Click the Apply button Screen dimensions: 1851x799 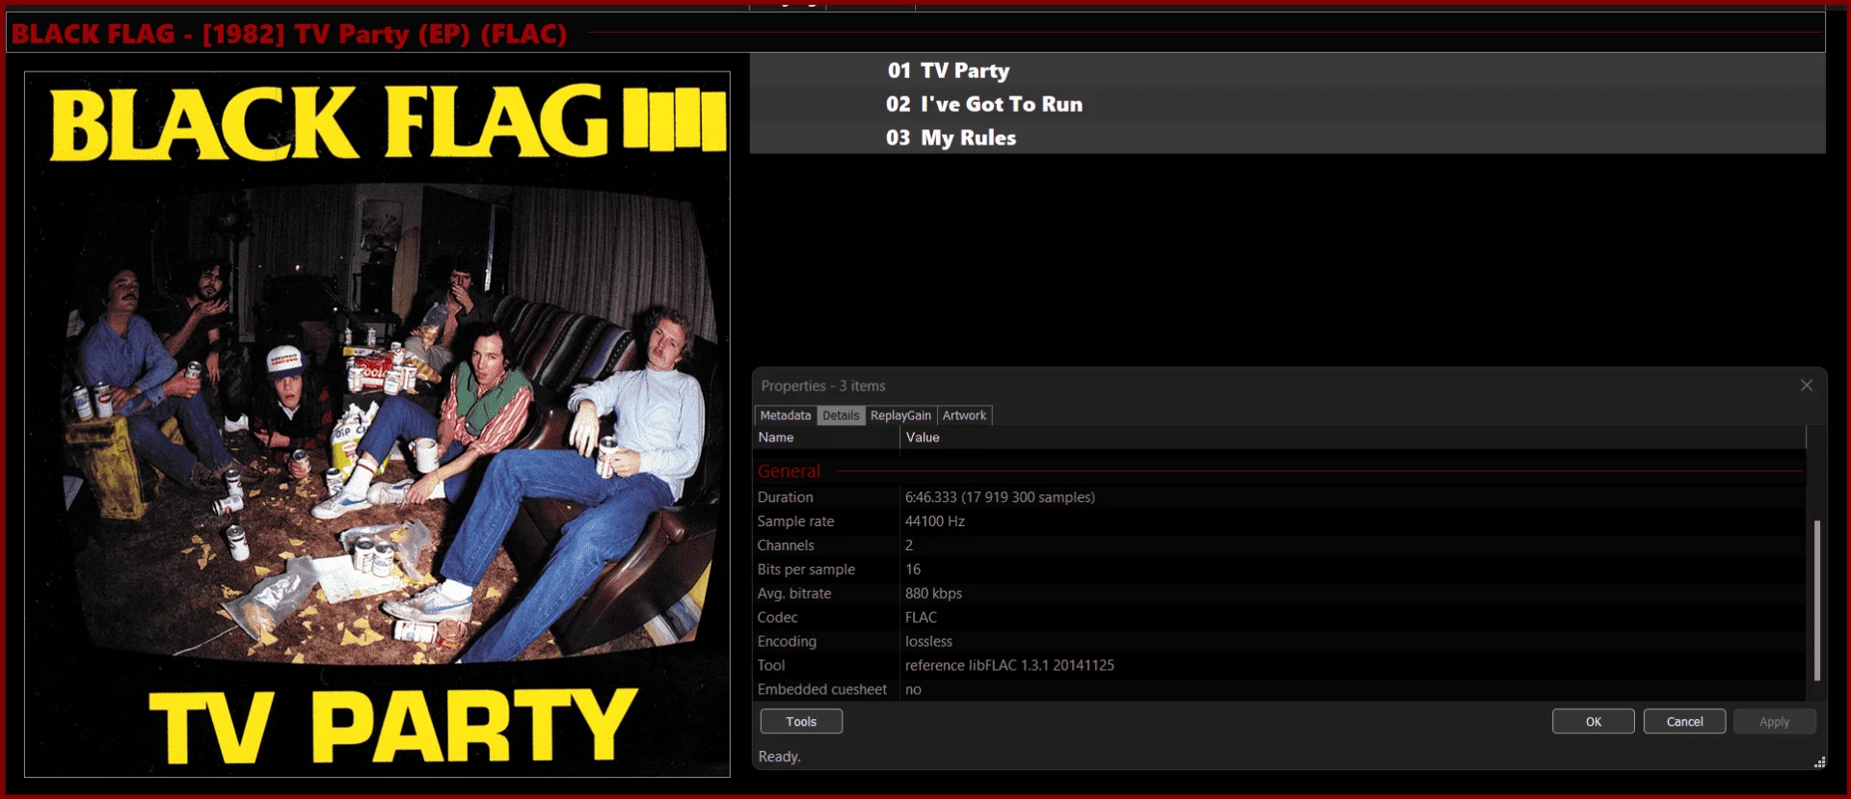click(x=1775, y=721)
